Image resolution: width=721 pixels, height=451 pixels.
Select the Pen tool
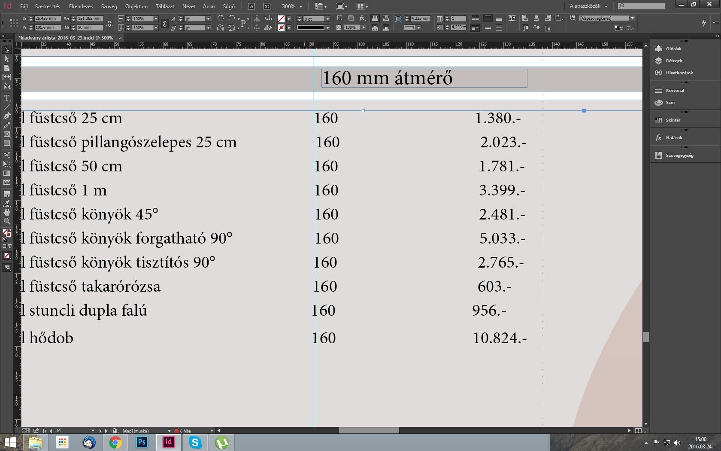(7, 116)
